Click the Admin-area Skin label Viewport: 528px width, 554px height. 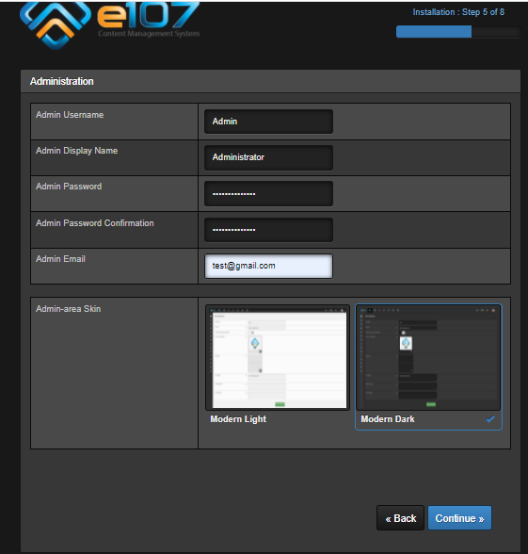(x=68, y=309)
